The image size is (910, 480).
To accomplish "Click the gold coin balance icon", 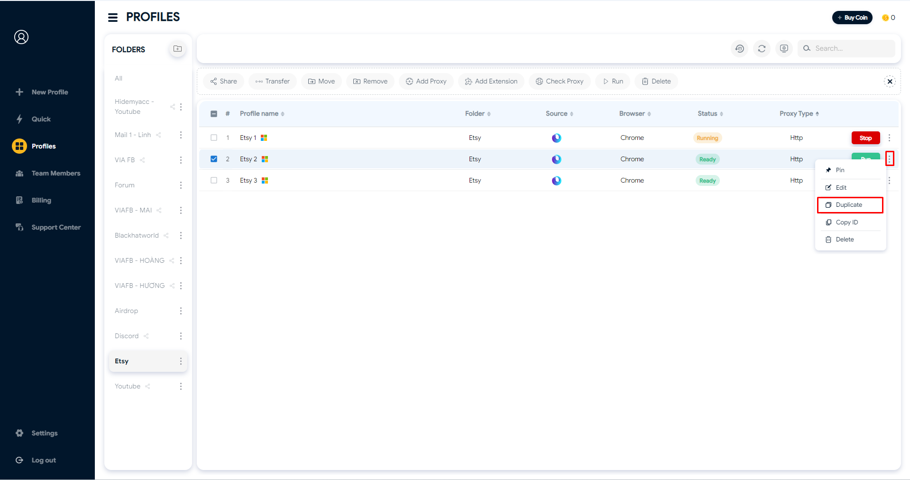I will point(885,18).
